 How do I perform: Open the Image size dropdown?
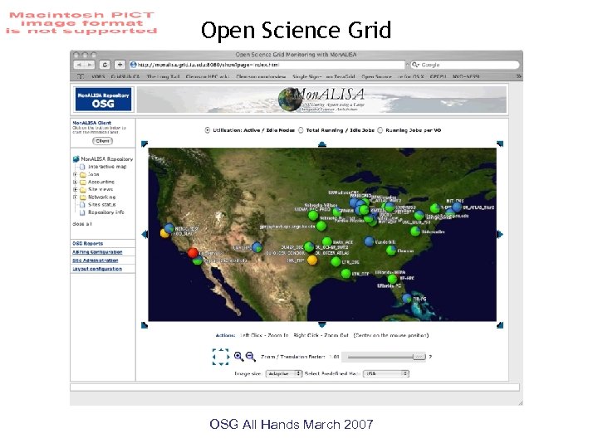click(x=284, y=373)
